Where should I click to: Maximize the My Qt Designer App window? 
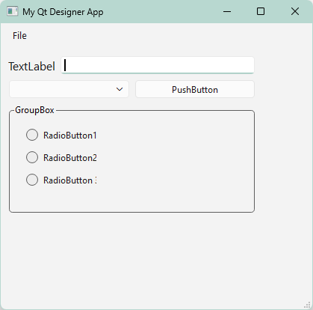[x=261, y=11]
